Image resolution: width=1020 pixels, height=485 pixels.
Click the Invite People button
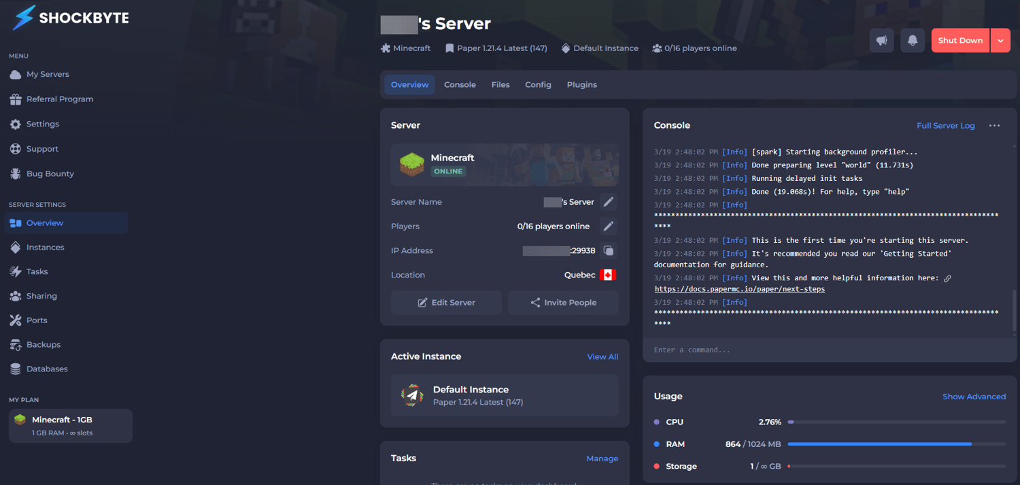563,303
